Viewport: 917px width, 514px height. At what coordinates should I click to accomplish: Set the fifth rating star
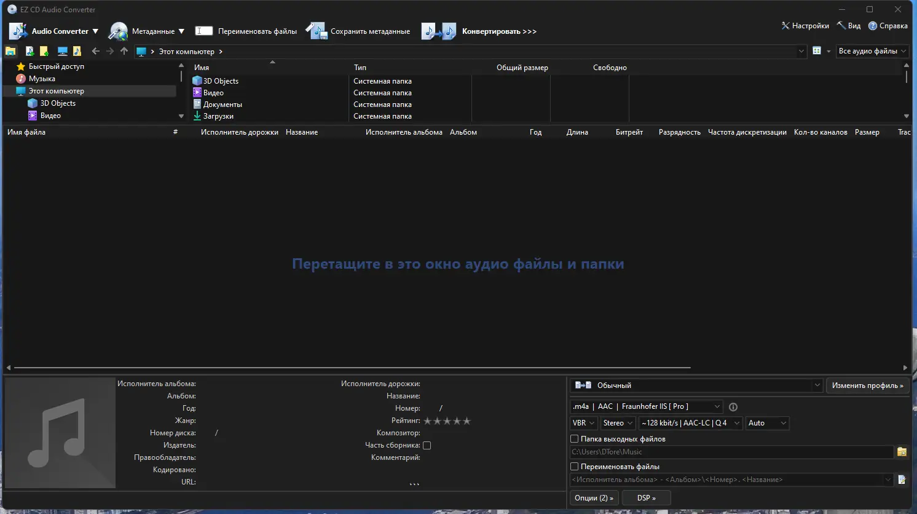click(467, 421)
